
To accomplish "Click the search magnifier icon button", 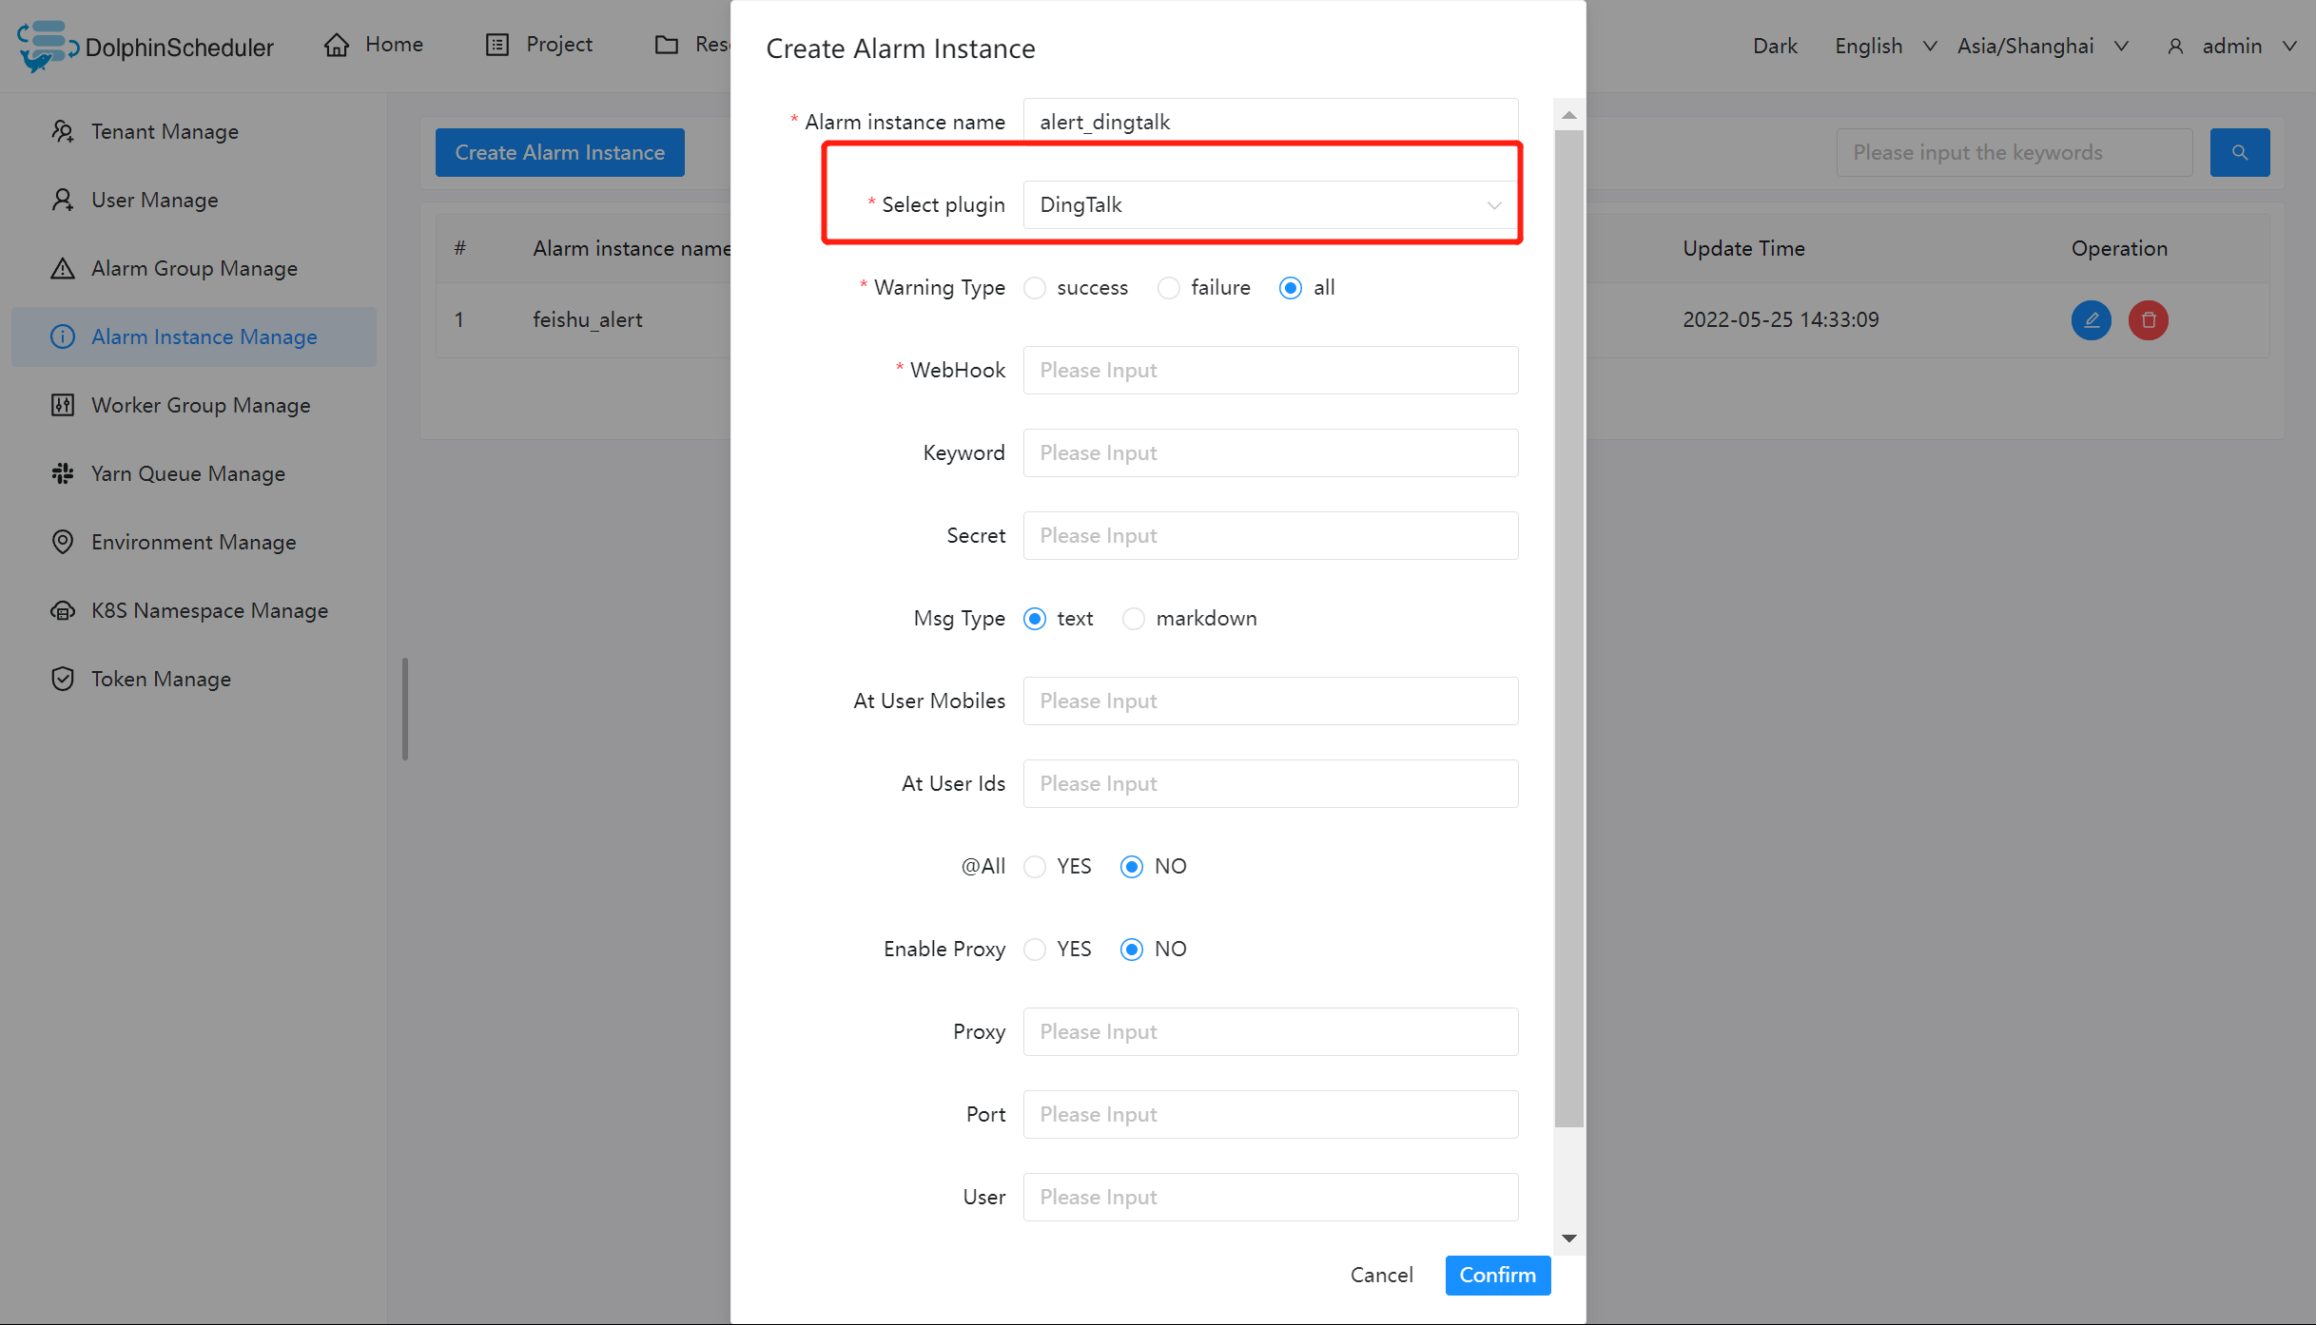I will tap(2239, 152).
